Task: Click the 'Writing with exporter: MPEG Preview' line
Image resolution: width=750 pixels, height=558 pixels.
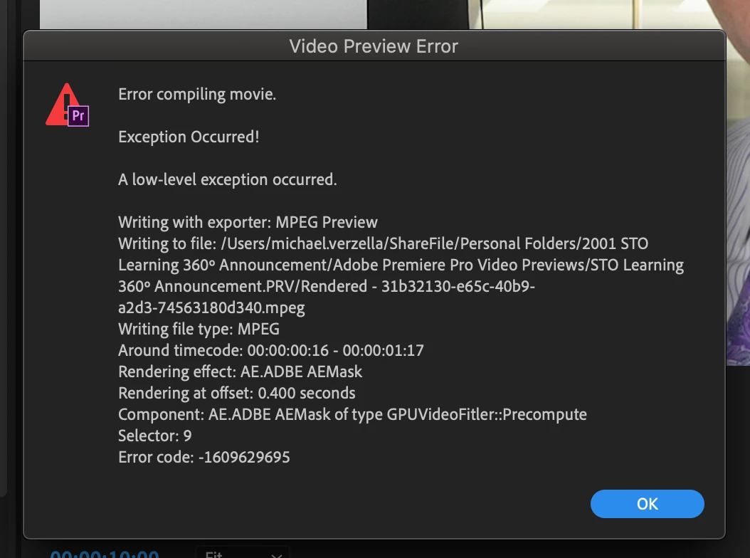Action: [248, 222]
